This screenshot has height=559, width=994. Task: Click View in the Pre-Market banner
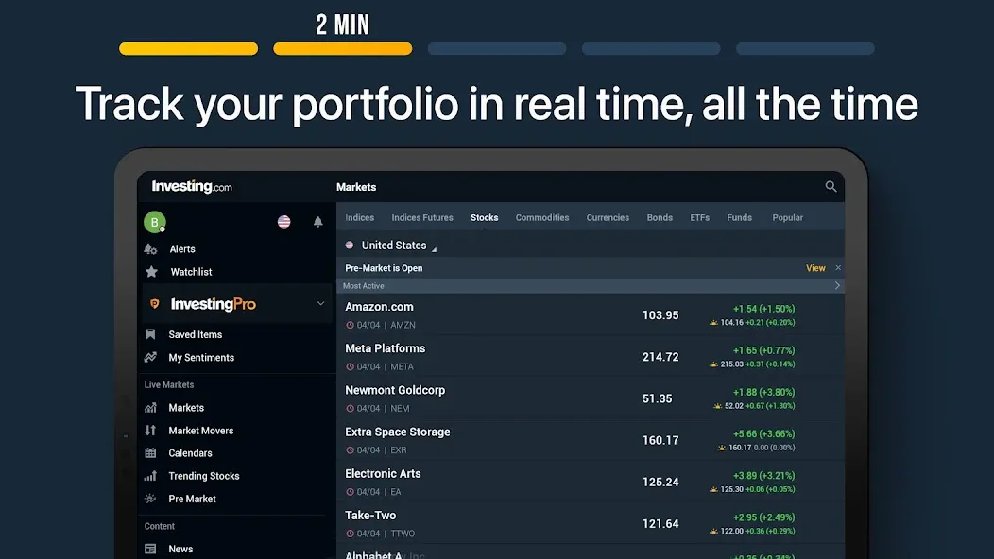[x=815, y=268]
